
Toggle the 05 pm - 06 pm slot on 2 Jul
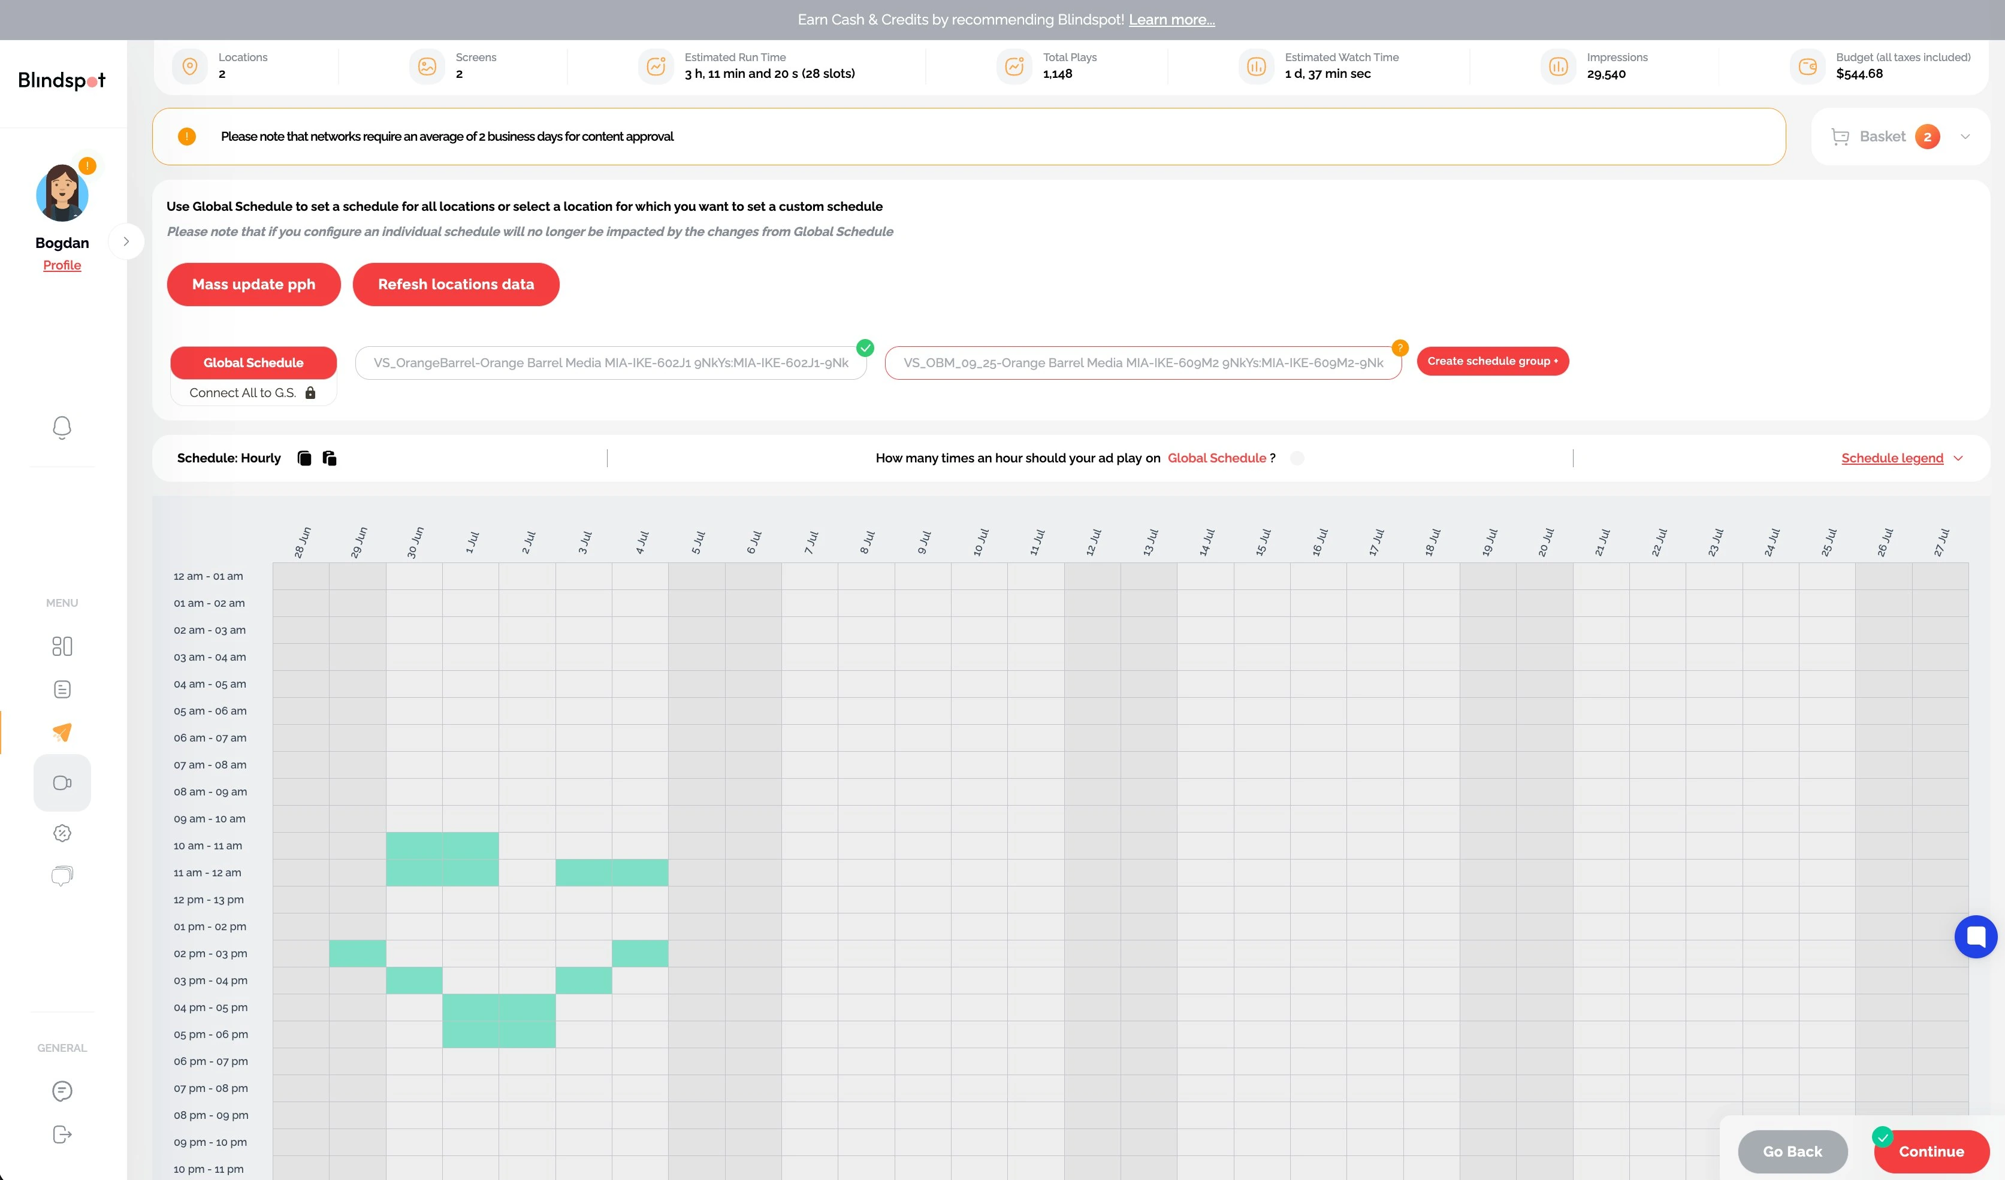(x=527, y=1034)
